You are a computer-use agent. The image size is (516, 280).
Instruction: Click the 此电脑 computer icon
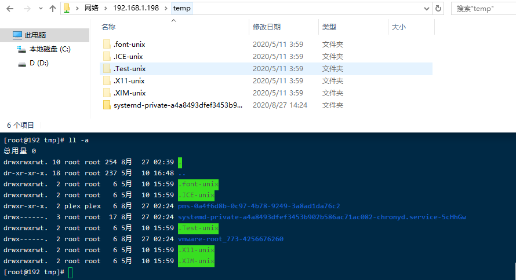click(17, 35)
